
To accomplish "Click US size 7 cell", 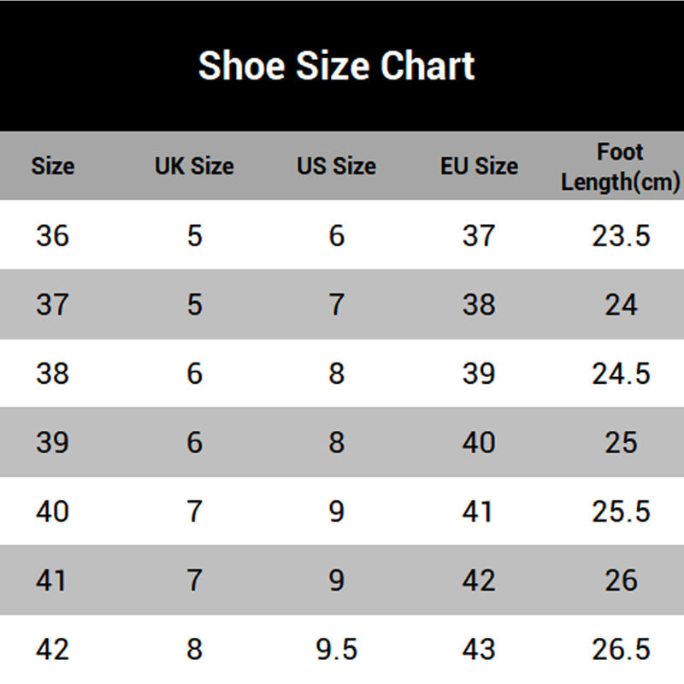I will (336, 304).
